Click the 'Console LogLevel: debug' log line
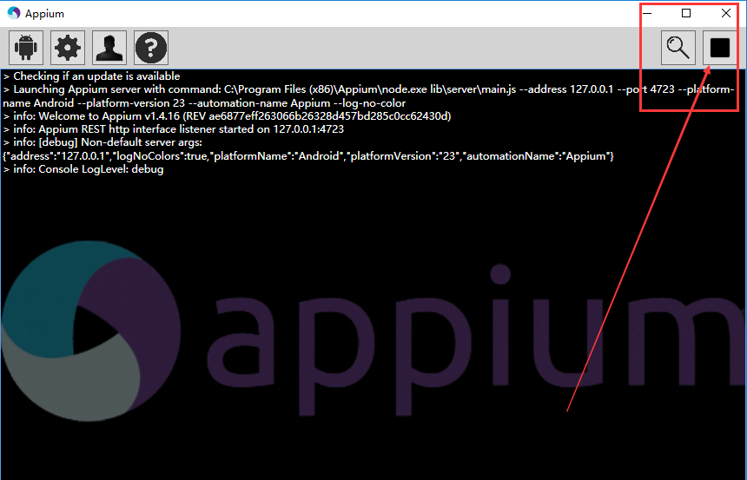 pos(83,169)
